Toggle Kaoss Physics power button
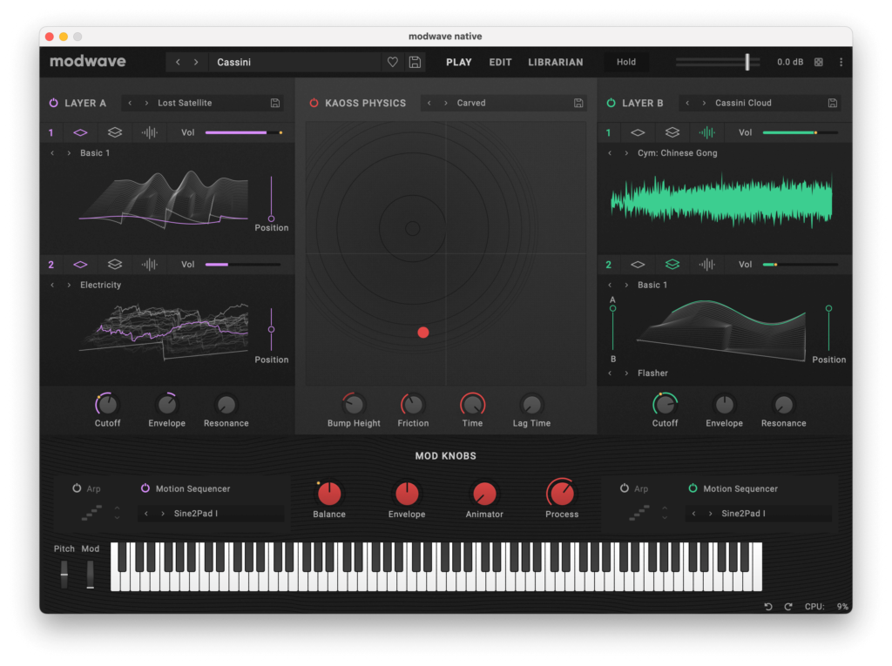 click(314, 103)
